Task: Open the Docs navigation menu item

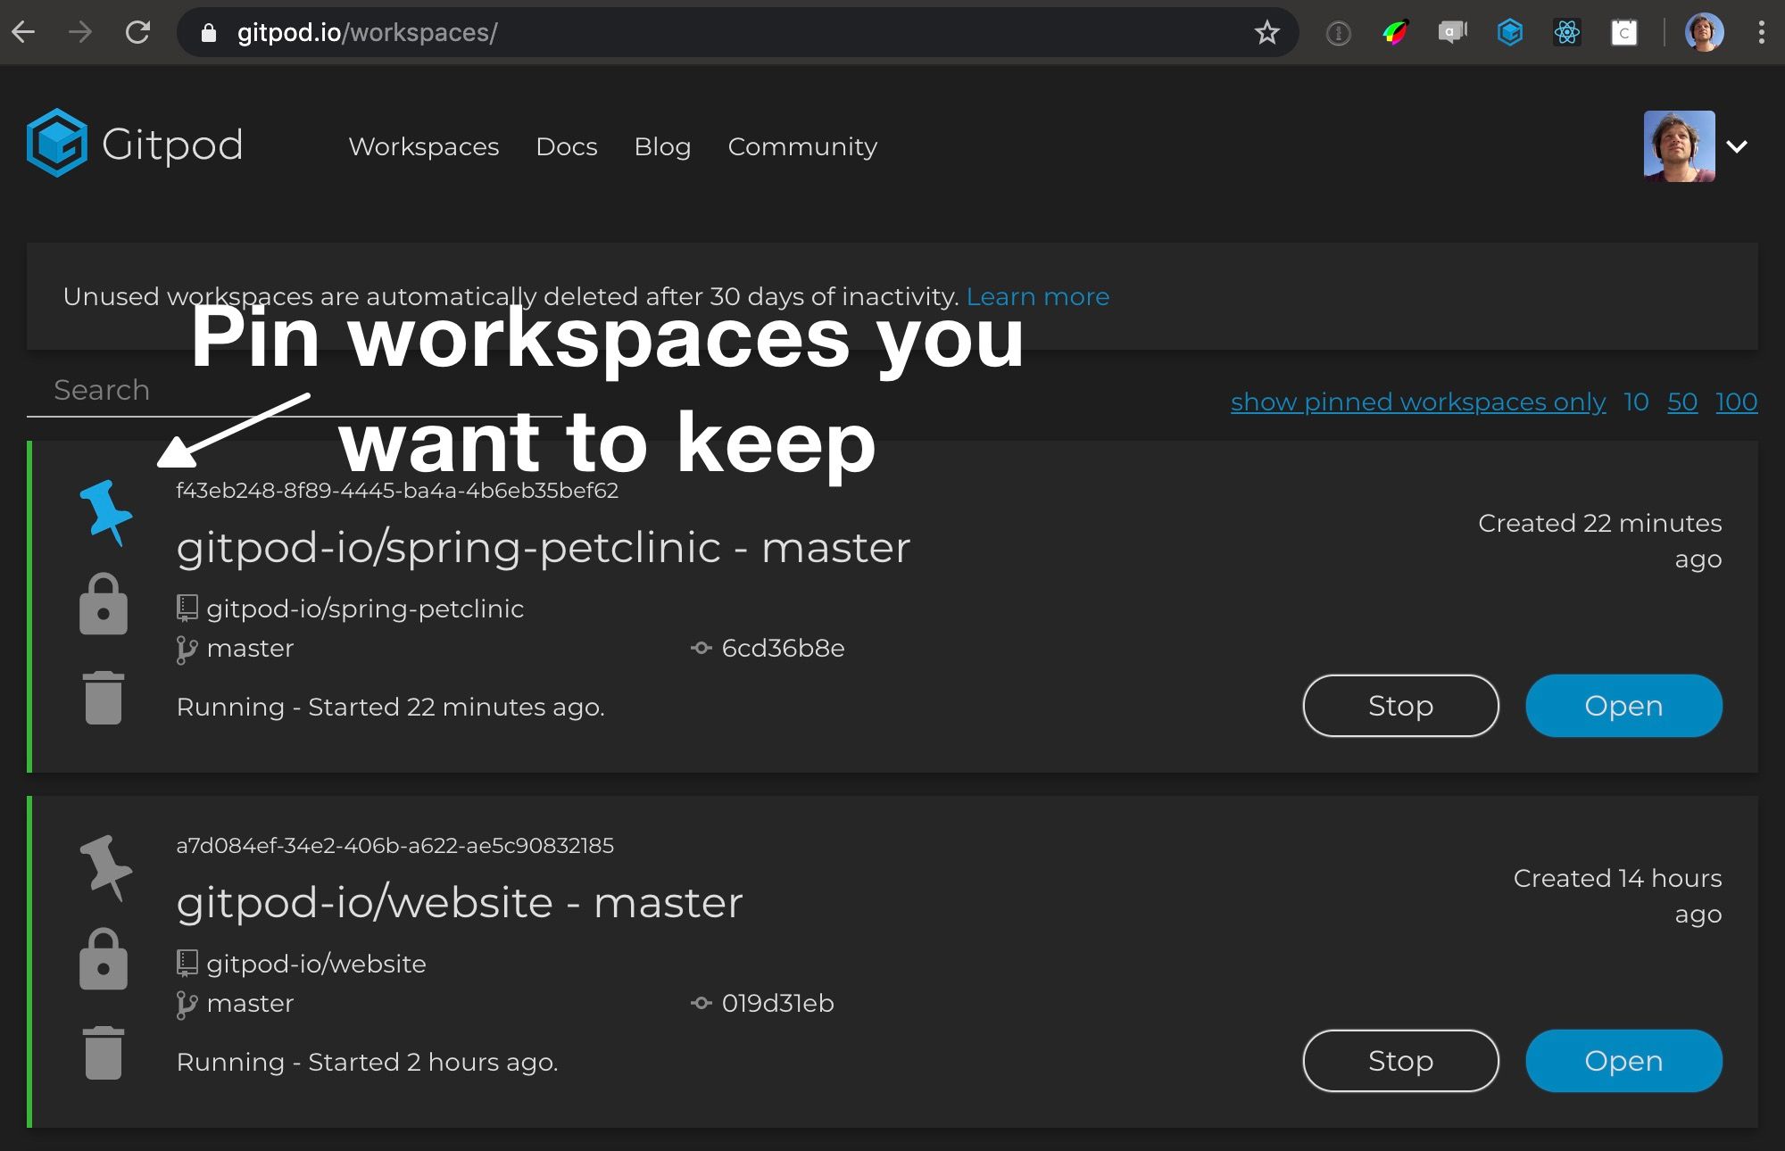Action: 566,147
